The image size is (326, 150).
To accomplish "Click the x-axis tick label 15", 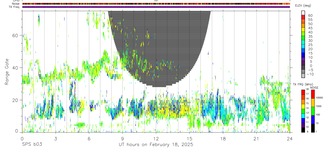I will (189, 138).
